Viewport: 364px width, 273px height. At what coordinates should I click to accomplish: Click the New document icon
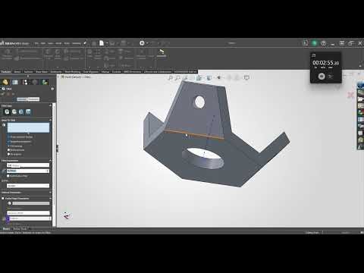(102, 43)
